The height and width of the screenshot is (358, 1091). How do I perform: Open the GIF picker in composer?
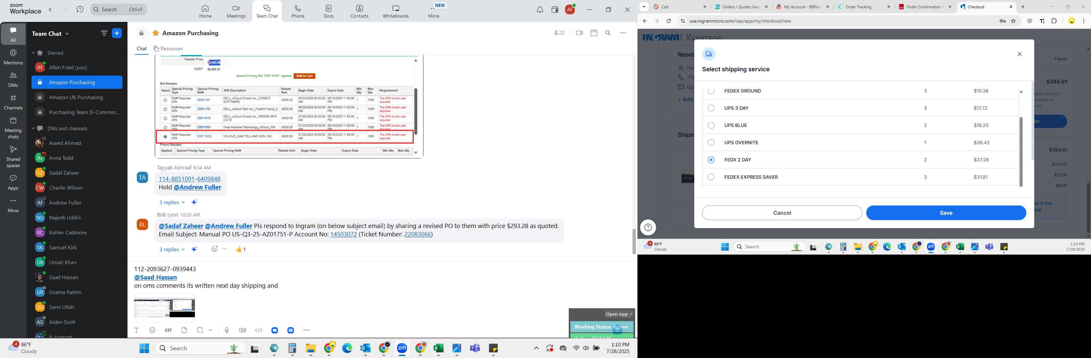point(168,330)
